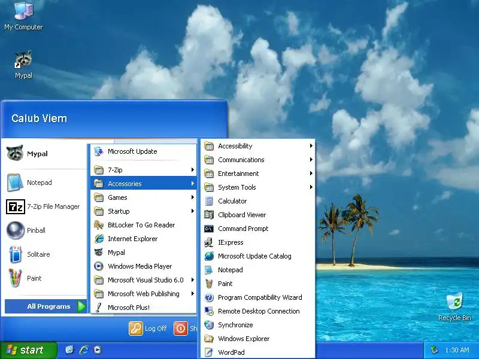Click the Internet Explorer icon in All Programs
Viewport: 479px width, 359px height.
[99, 239]
